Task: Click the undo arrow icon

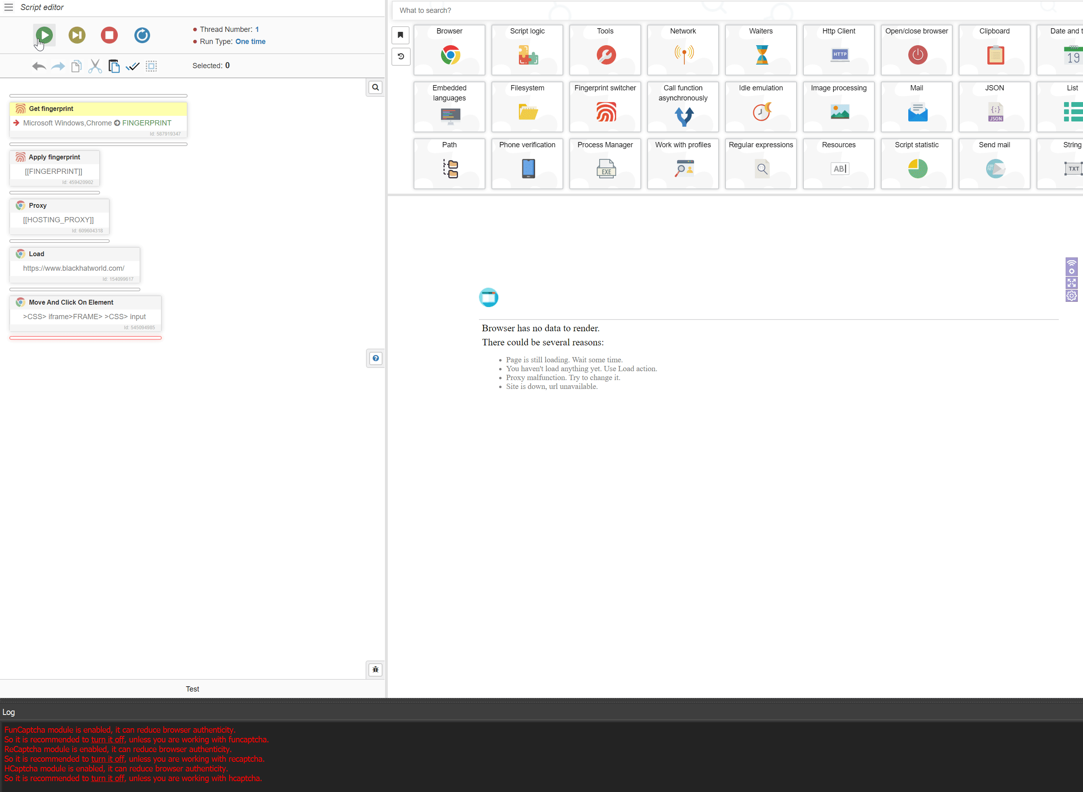Action: 39,66
